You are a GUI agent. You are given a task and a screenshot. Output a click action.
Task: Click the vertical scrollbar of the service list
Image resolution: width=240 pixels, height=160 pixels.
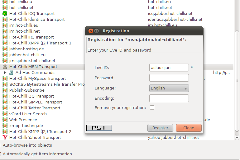237,81
